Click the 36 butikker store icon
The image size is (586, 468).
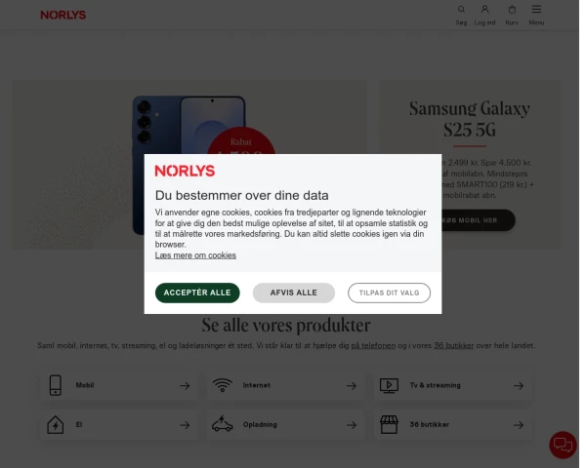pyautogui.click(x=389, y=425)
